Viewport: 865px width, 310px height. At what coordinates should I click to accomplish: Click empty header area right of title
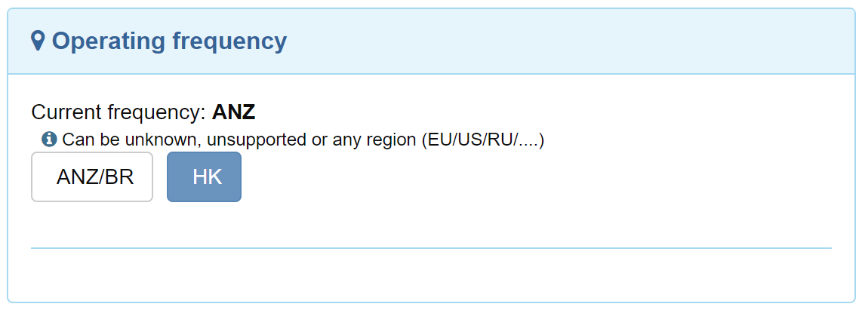(x=566, y=41)
